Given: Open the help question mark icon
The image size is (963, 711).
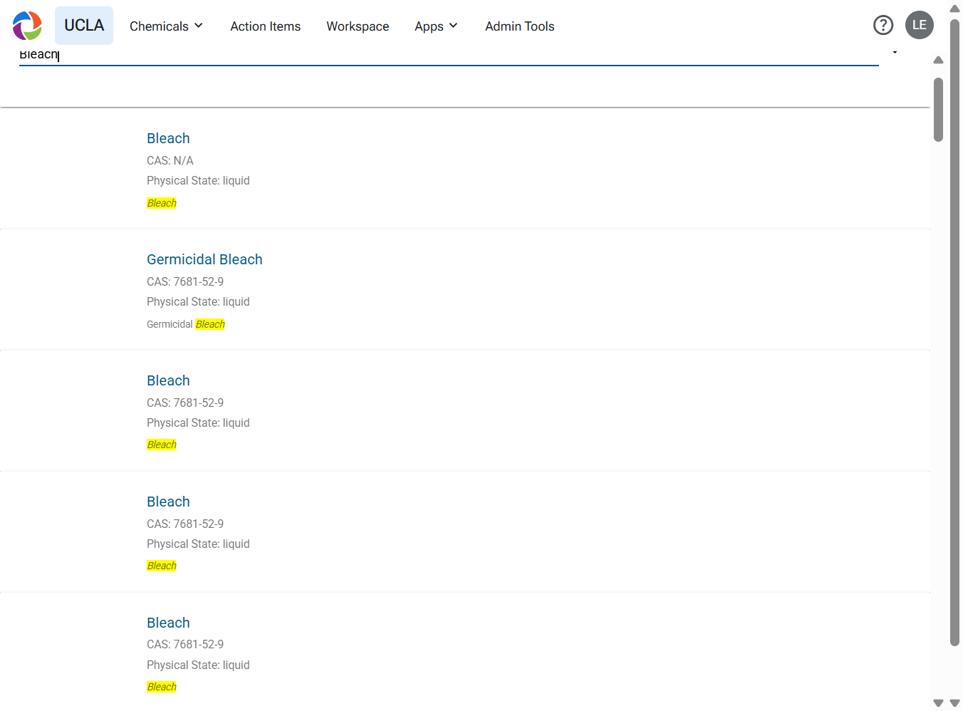Looking at the screenshot, I should coord(883,26).
